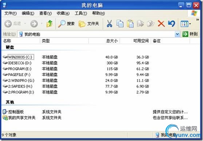Click the E: drive disk icon
The height and width of the screenshot is (141, 203).
point(5,69)
